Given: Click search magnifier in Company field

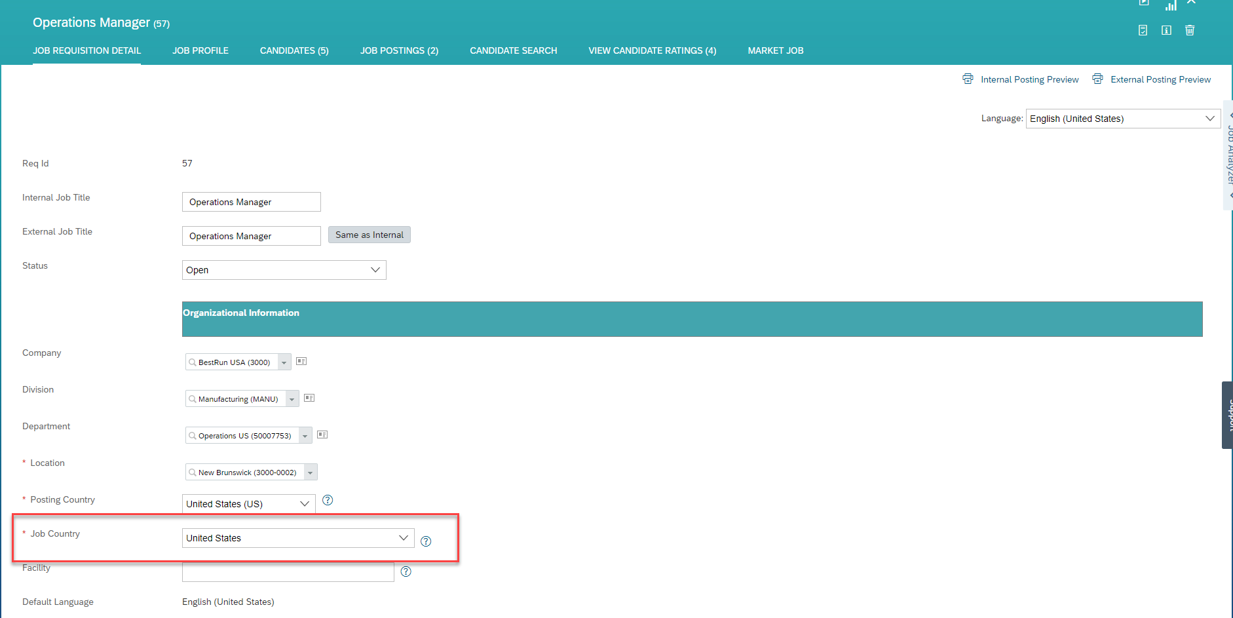Looking at the screenshot, I should (x=193, y=362).
